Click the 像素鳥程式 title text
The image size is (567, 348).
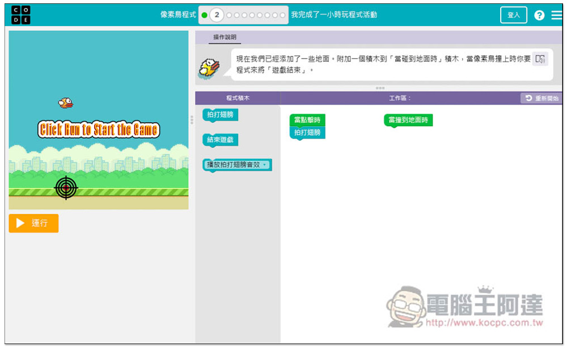(x=178, y=15)
